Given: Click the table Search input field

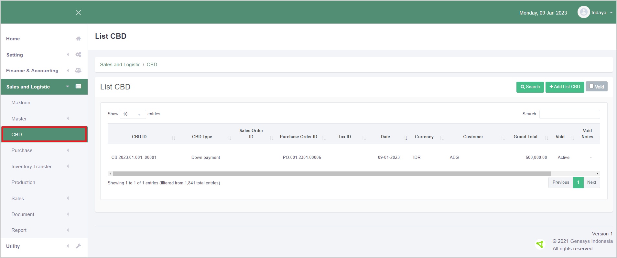Looking at the screenshot, I should [x=569, y=114].
